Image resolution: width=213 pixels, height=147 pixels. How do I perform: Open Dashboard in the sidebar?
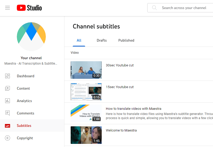(x=32, y=76)
